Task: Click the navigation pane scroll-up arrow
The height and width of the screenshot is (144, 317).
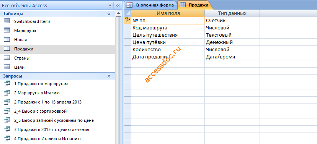Action: (118, 13)
